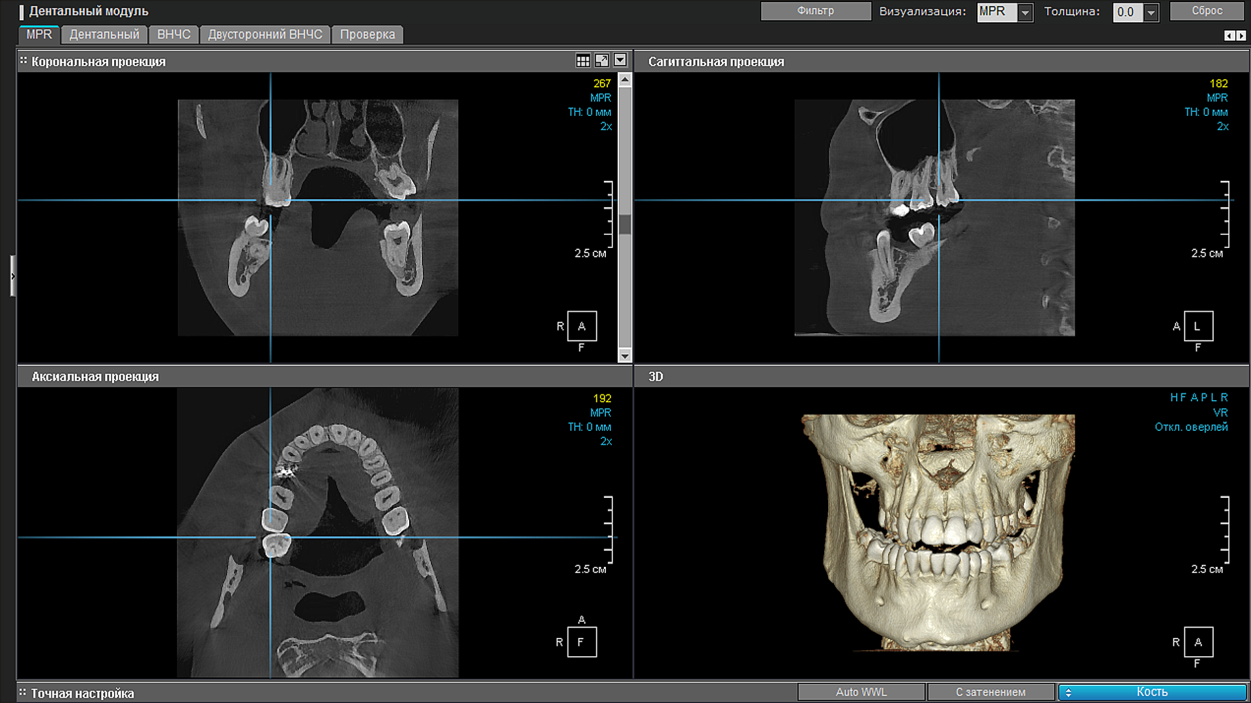Expand the collapsed left side panel handle
Image resolution: width=1251 pixels, height=703 pixels.
point(12,276)
